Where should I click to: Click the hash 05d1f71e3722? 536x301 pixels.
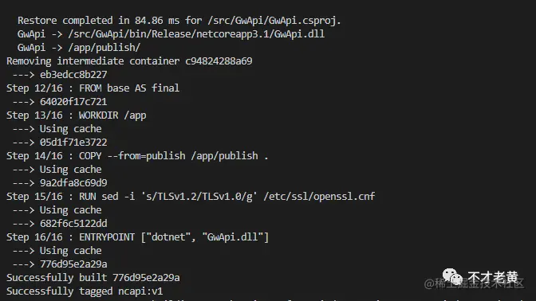click(x=73, y=143)
